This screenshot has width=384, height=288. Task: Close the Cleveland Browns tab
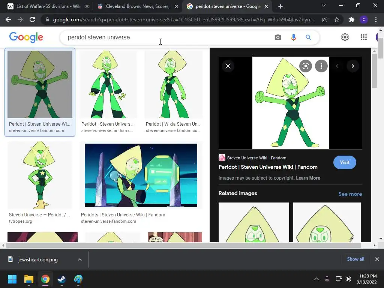tap(177, 6)
